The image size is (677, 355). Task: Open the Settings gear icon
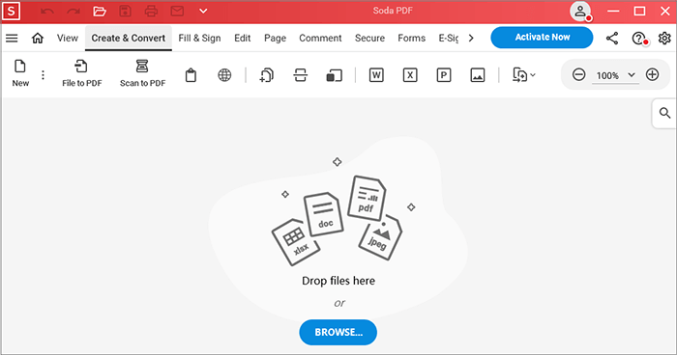tap(664, 39)
